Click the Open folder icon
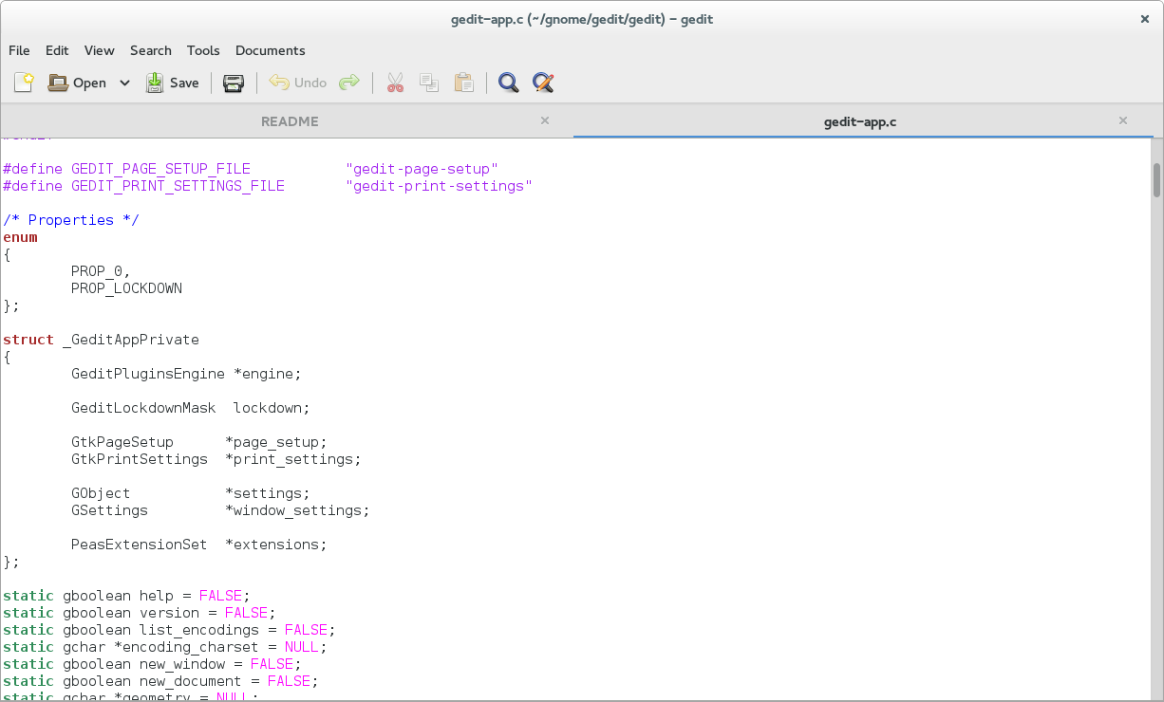Viewport: 1164px width, 702px height. coord(58,83)
